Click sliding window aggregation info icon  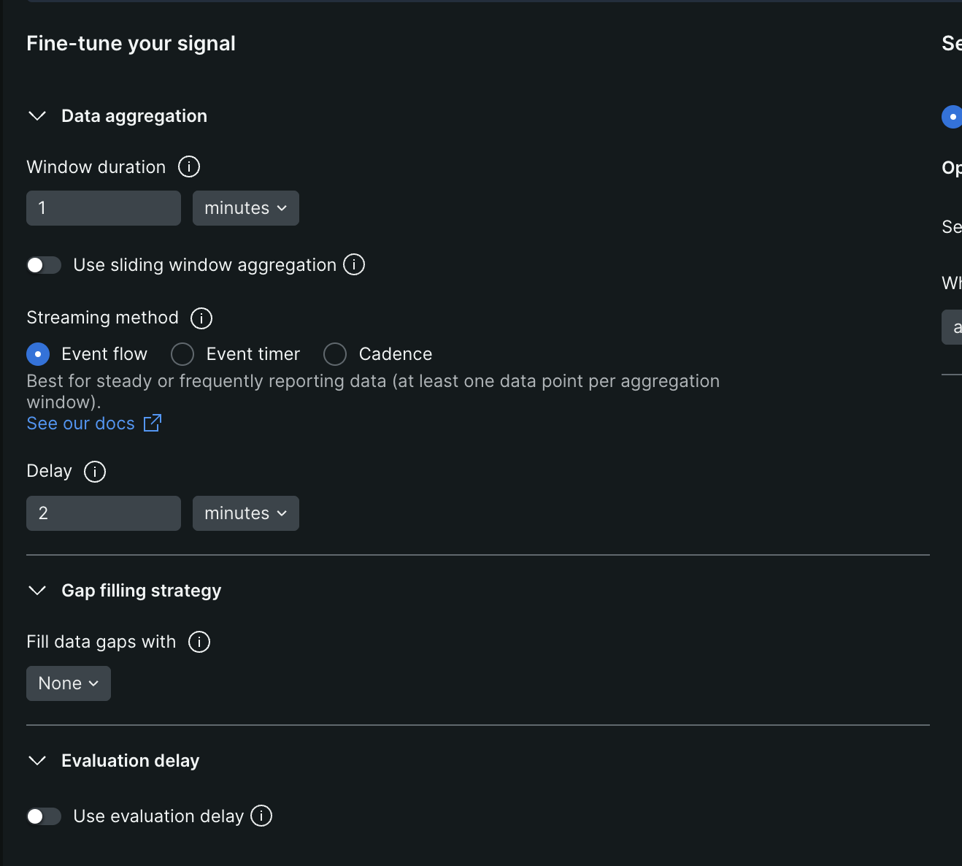click(354, 264)
